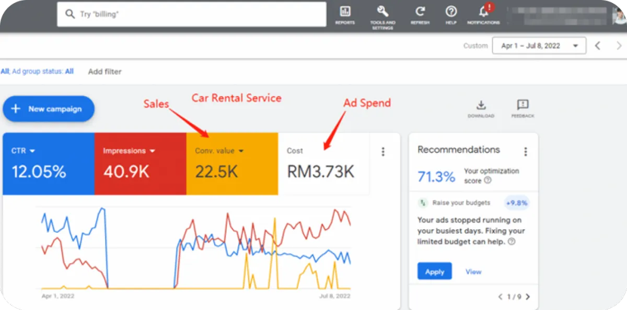This screenshot has width=627, height=310.
Task: Open the Reports icon in top bar
Action: [x=345, y=11]
